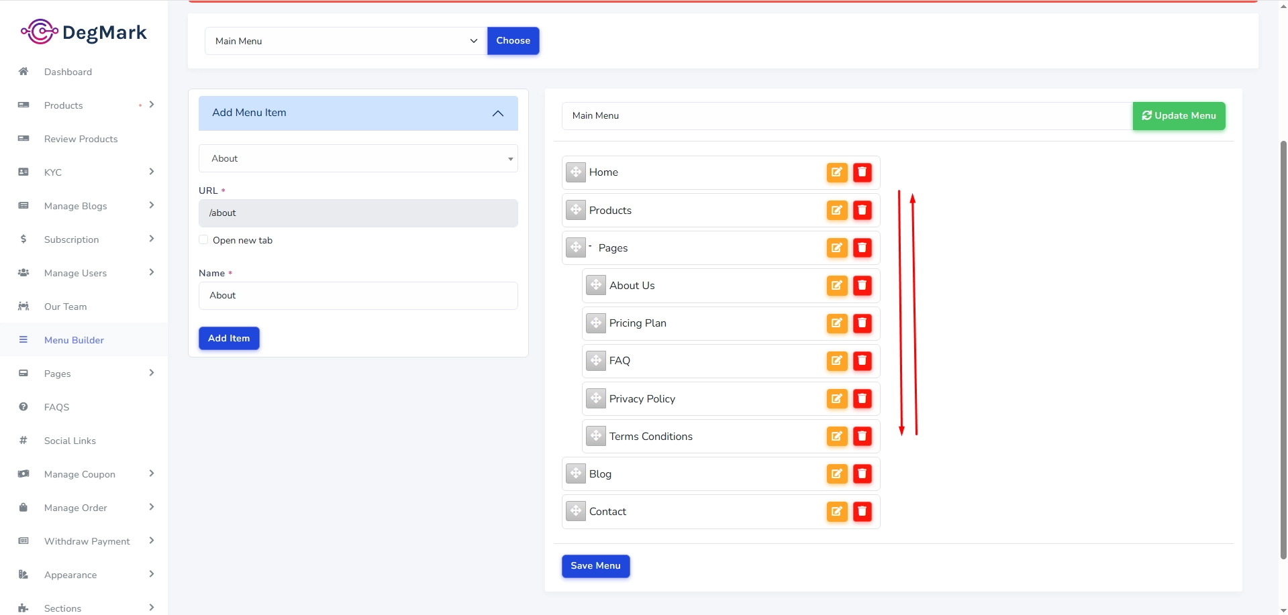
Task: Delete the Pricing Plan menu item
Action: coord(862,323)
